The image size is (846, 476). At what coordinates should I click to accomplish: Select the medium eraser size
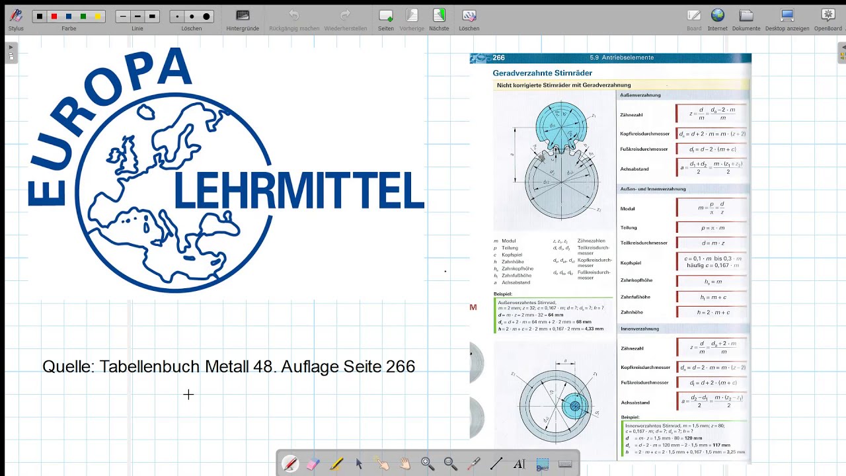(x=192, y=17)
